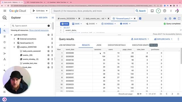Collapse the ga4-data-375223 project tree

click(x=11, y=35)
